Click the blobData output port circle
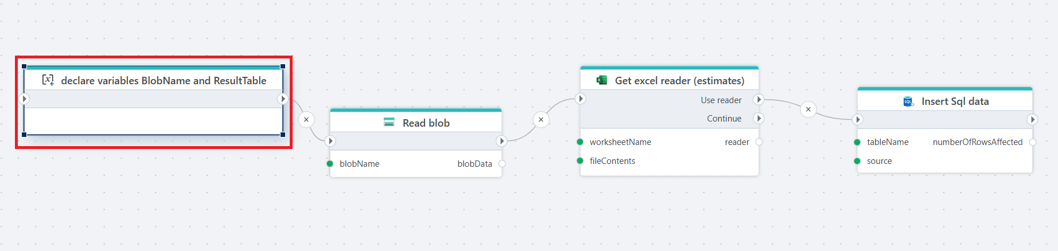Viewport: 1058px width, 251px height. click(502, 164)
